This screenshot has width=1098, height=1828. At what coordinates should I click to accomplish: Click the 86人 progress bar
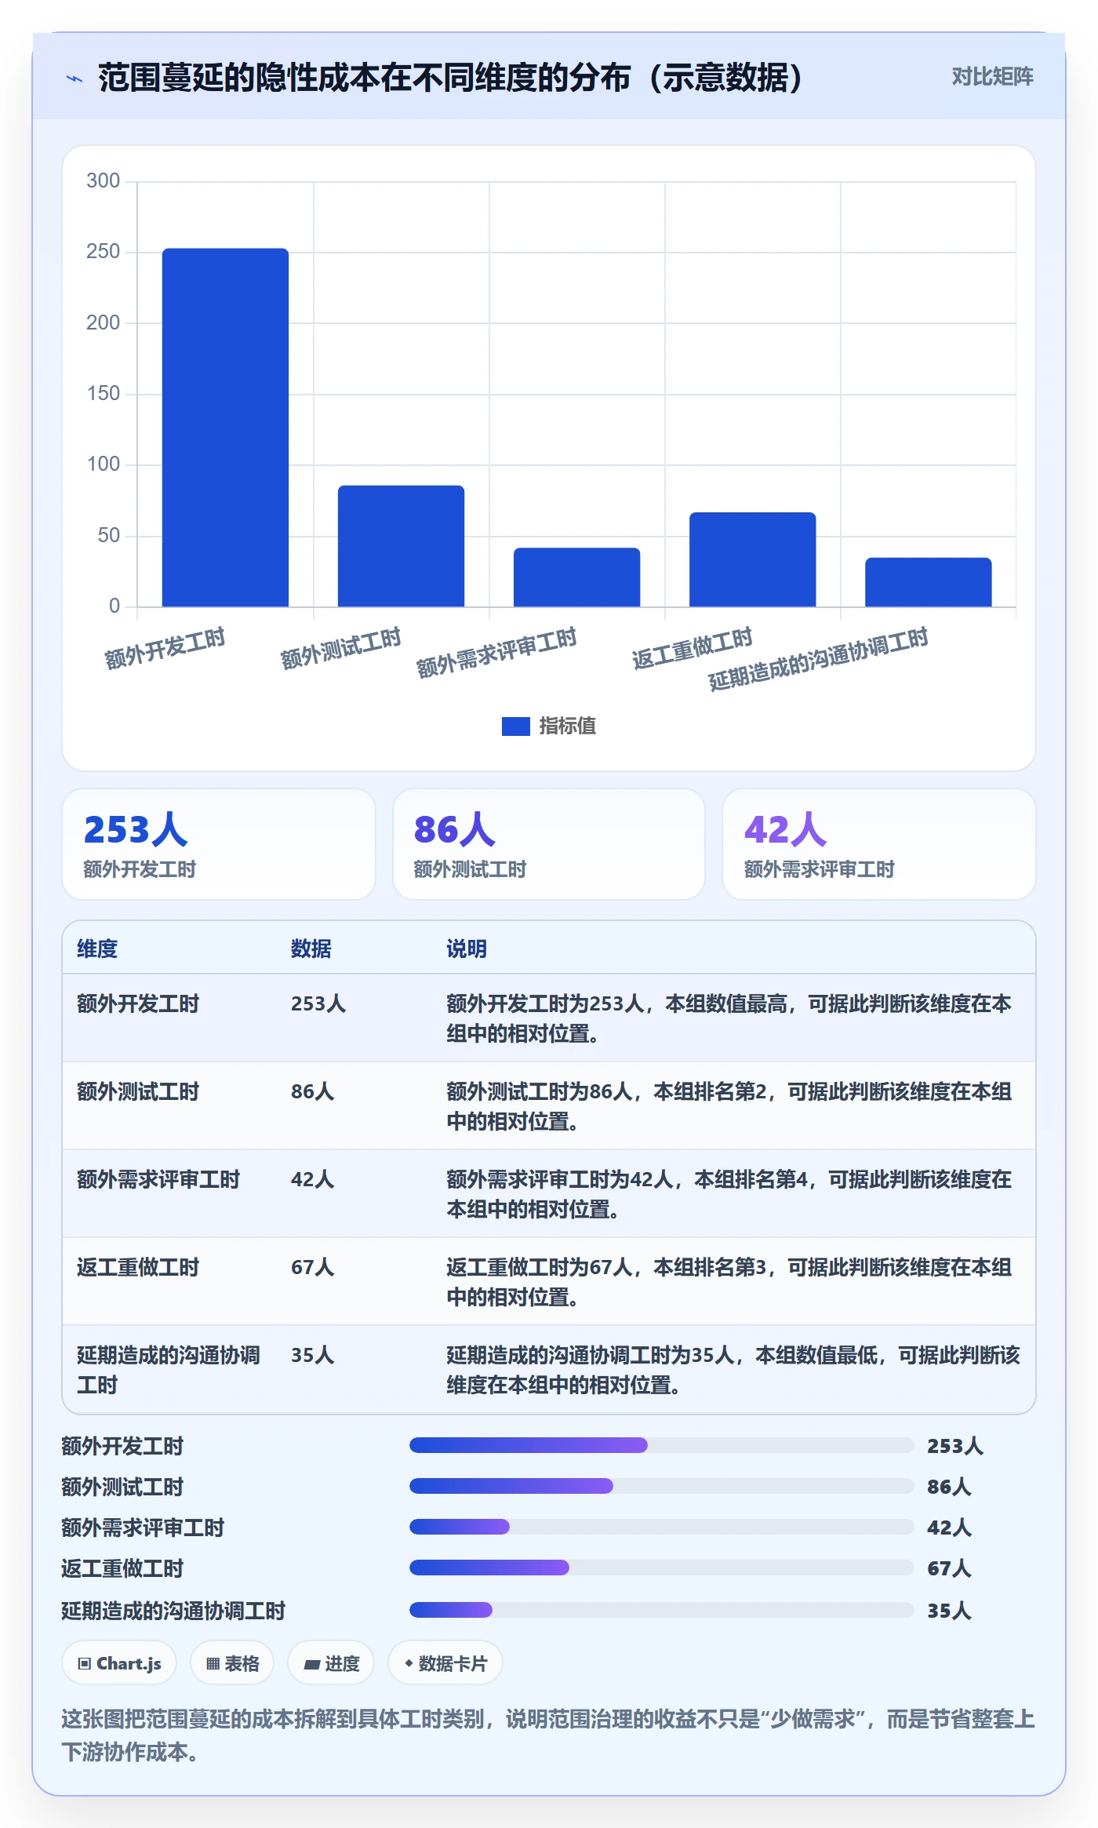click(x=661, y=1486)
